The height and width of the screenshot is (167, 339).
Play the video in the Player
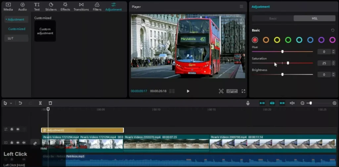(x=188, y=91)
